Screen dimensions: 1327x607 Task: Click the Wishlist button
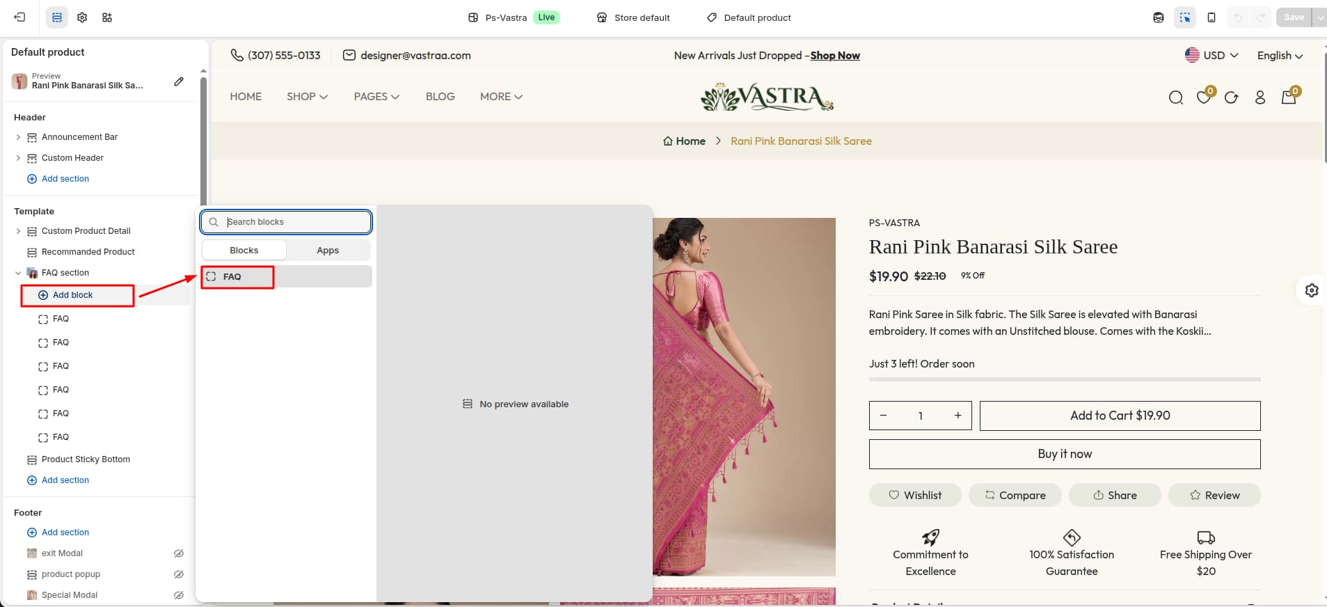pos(915,495)
